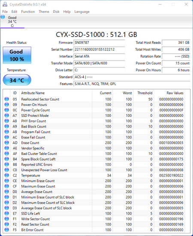Click the status orb for Power-On Hours
The height and width of the screenshot is (236, 193).
click(x=6, y=104)
